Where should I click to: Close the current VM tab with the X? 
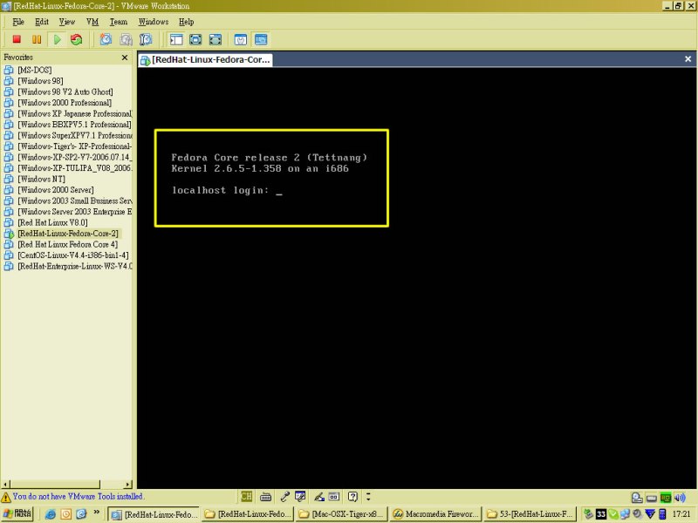click(x=688, y=58)
